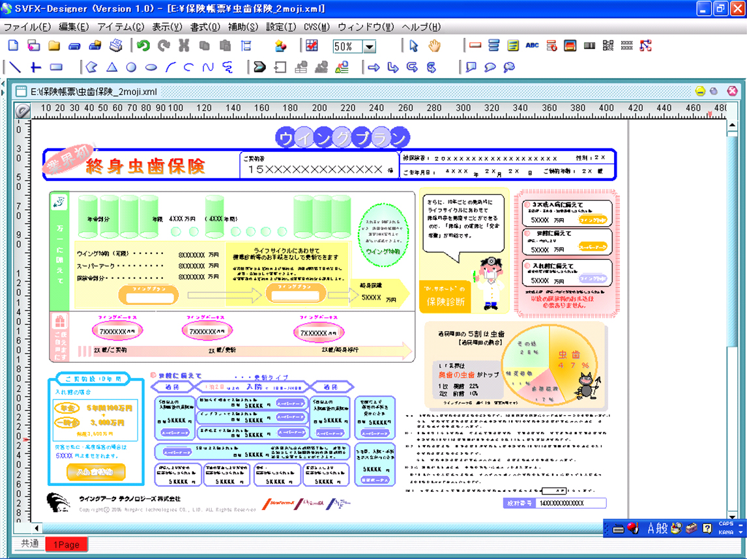The image size is (747, 559).
Task: Click the 入れ歯特約 orange button
Action: click(x=96, y=472)
